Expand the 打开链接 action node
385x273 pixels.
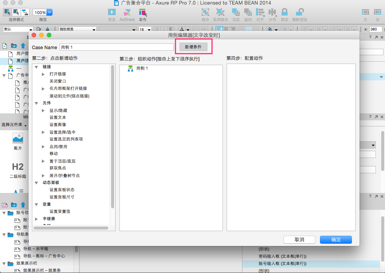pos(43,74)
